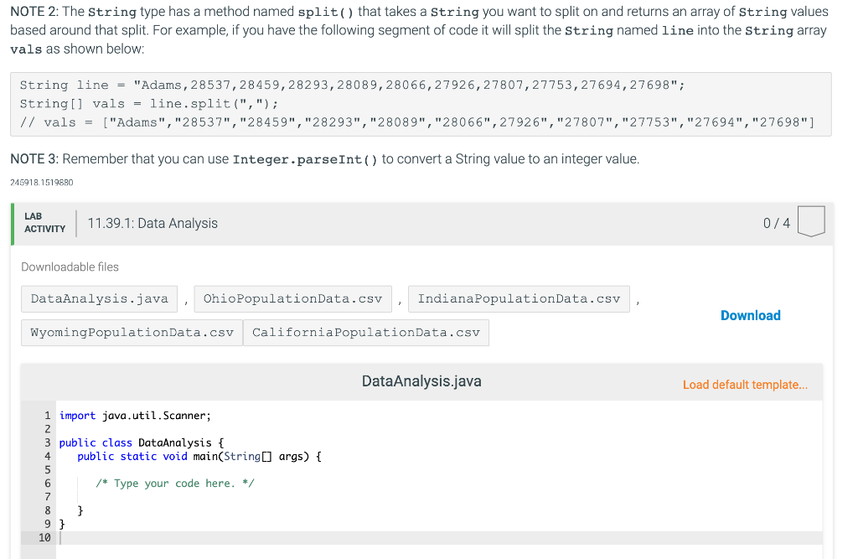Open the IndianaPopulationData.csv file chip
The height and width of the screenshot is (559, 858).
pos(518,298)
